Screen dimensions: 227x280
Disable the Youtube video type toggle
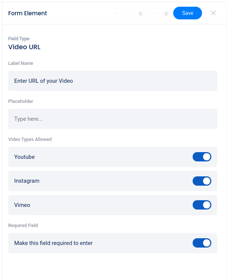pos(202,157)
